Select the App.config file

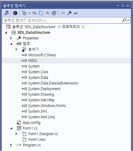(31, 123)
